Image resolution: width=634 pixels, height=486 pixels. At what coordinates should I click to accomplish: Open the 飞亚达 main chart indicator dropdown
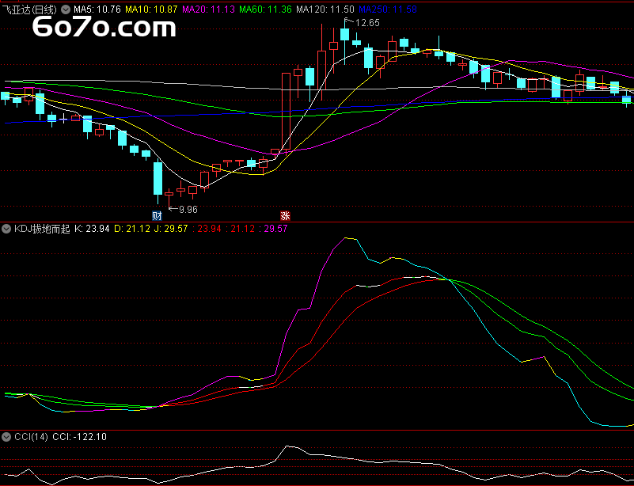point(66,9)
